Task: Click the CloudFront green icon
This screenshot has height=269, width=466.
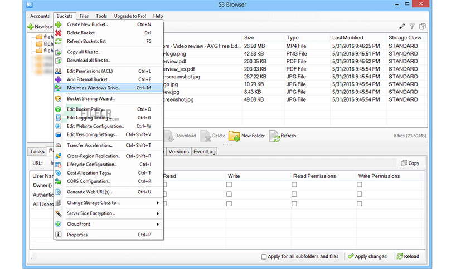Action: click(58, 224)
